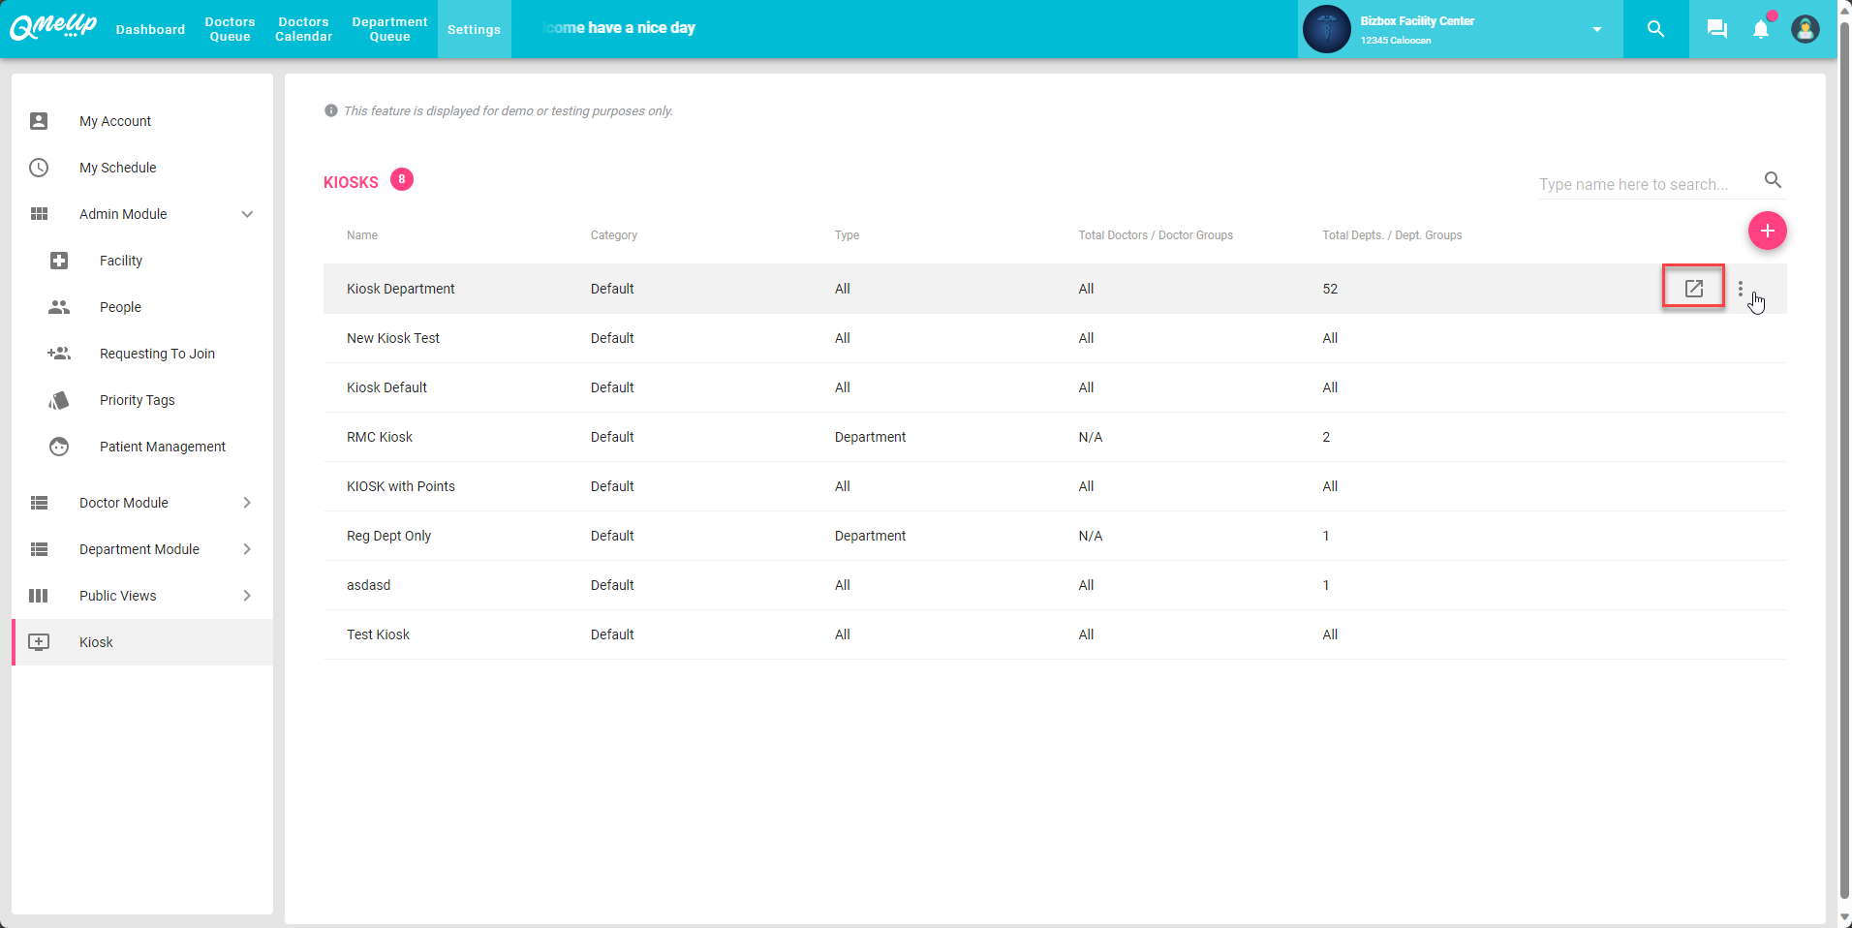The width and height of the screenshot is (1852, 928).
Task: Open the People admin section
Action: pyautogui.click(x=119, y=307)
